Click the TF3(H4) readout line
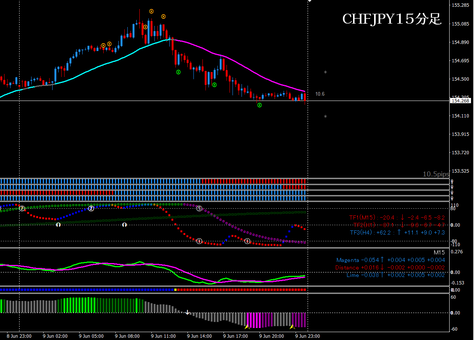 click(397, 232)
